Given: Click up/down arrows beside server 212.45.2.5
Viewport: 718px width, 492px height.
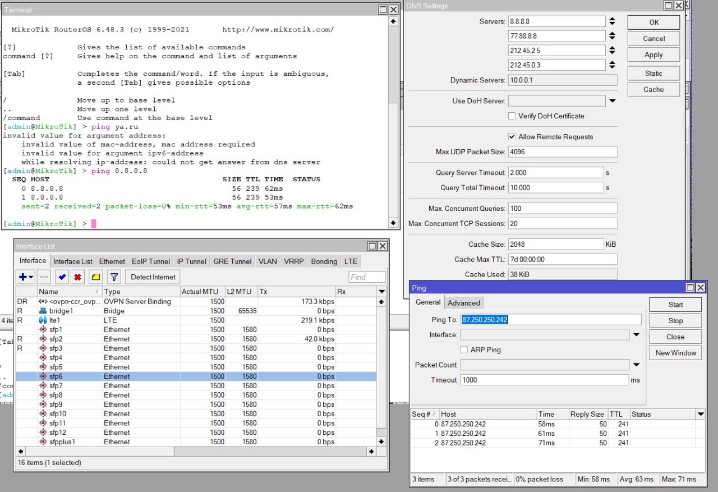Looking at the screenshot, I should coord(612,50).
